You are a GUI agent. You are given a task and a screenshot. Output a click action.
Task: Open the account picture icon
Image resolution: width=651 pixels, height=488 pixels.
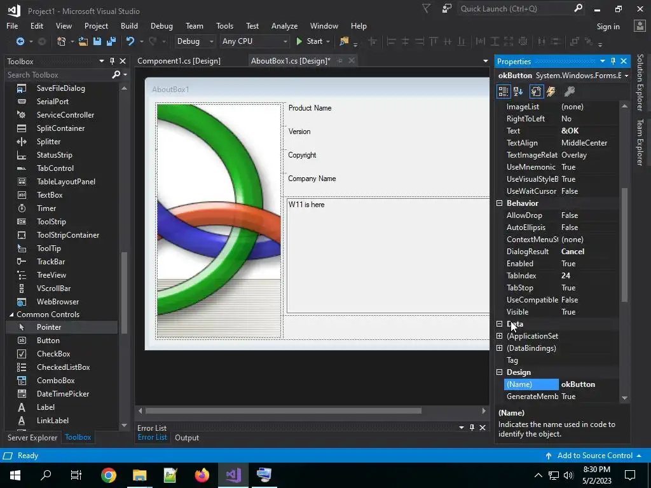(x=640, y=25)
